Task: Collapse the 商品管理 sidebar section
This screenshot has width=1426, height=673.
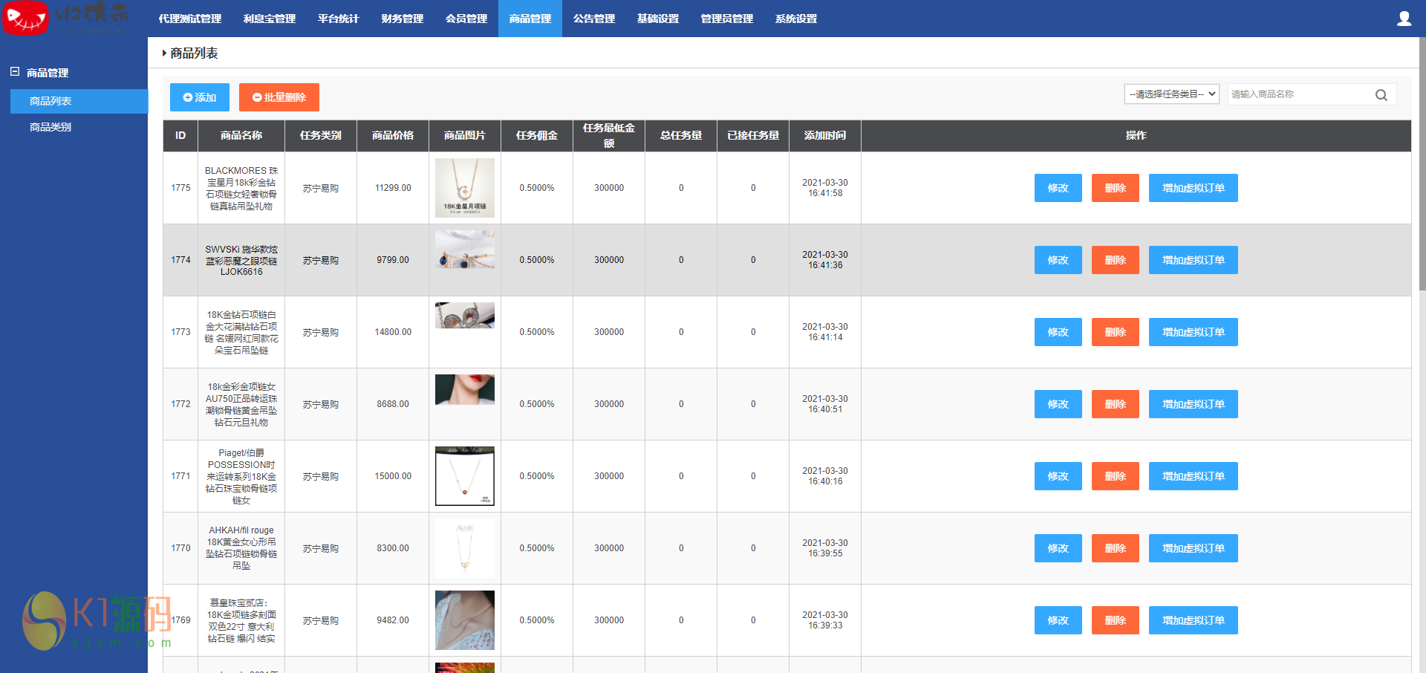Action: tap(15, 72)
